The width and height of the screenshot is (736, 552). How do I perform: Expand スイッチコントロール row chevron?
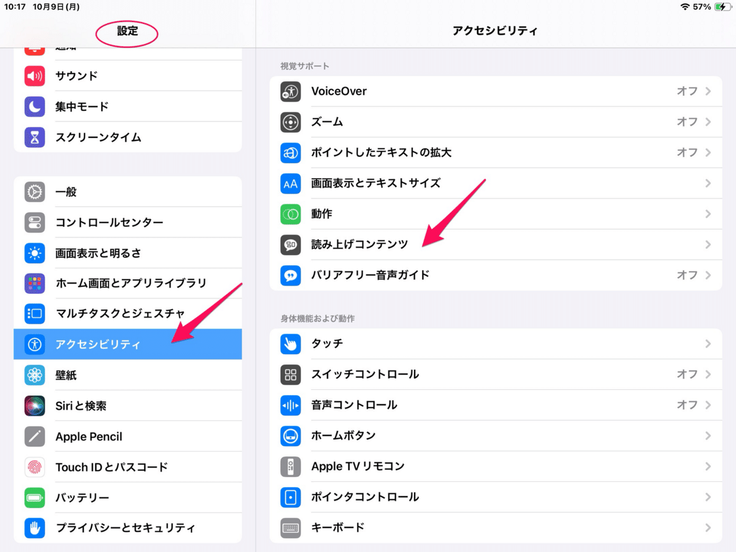coord(708,374)
